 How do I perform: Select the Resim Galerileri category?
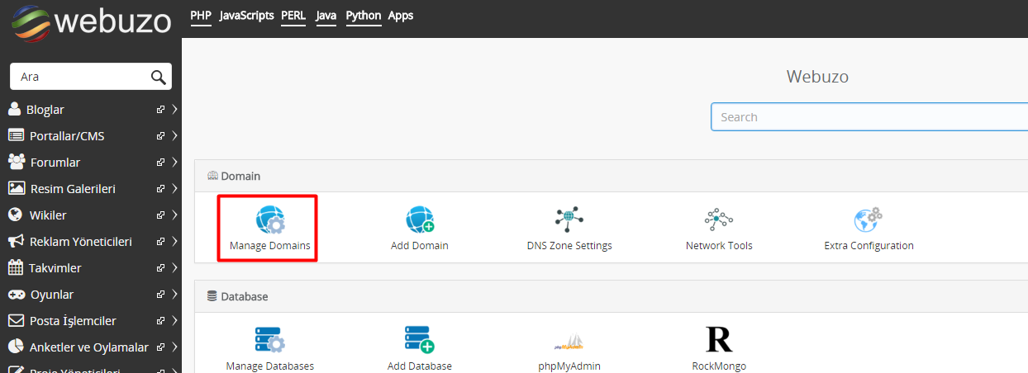[x=73, y=189]
